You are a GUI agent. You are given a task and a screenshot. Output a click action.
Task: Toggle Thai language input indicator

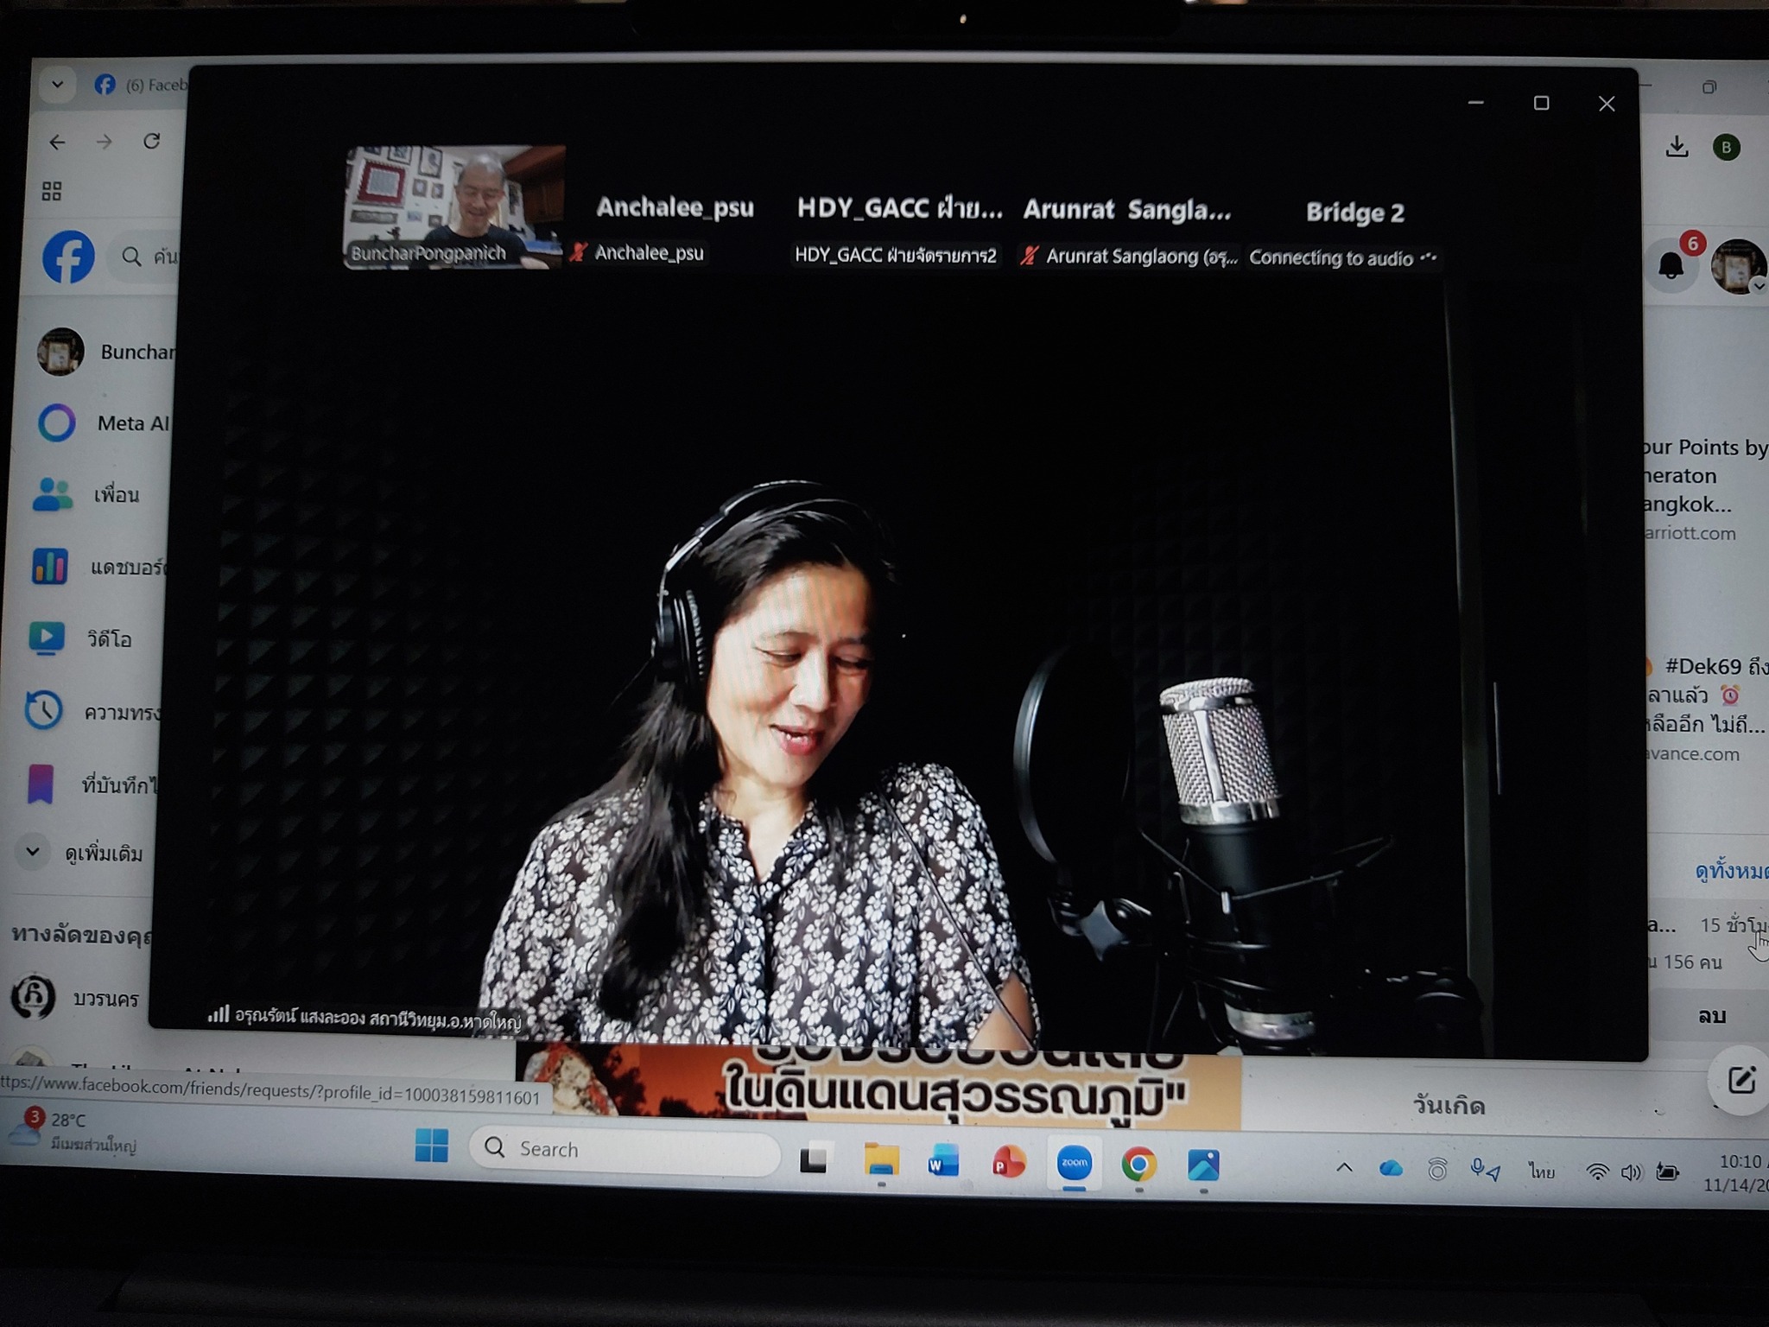coord(1541,1171)
